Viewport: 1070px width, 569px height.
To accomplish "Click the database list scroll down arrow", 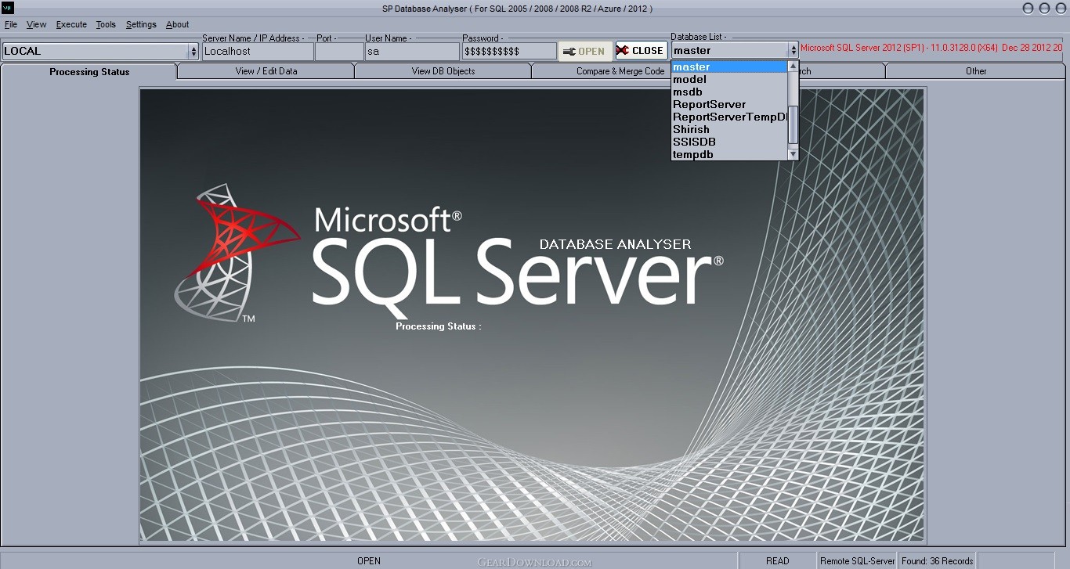I will tap(793, 154).
